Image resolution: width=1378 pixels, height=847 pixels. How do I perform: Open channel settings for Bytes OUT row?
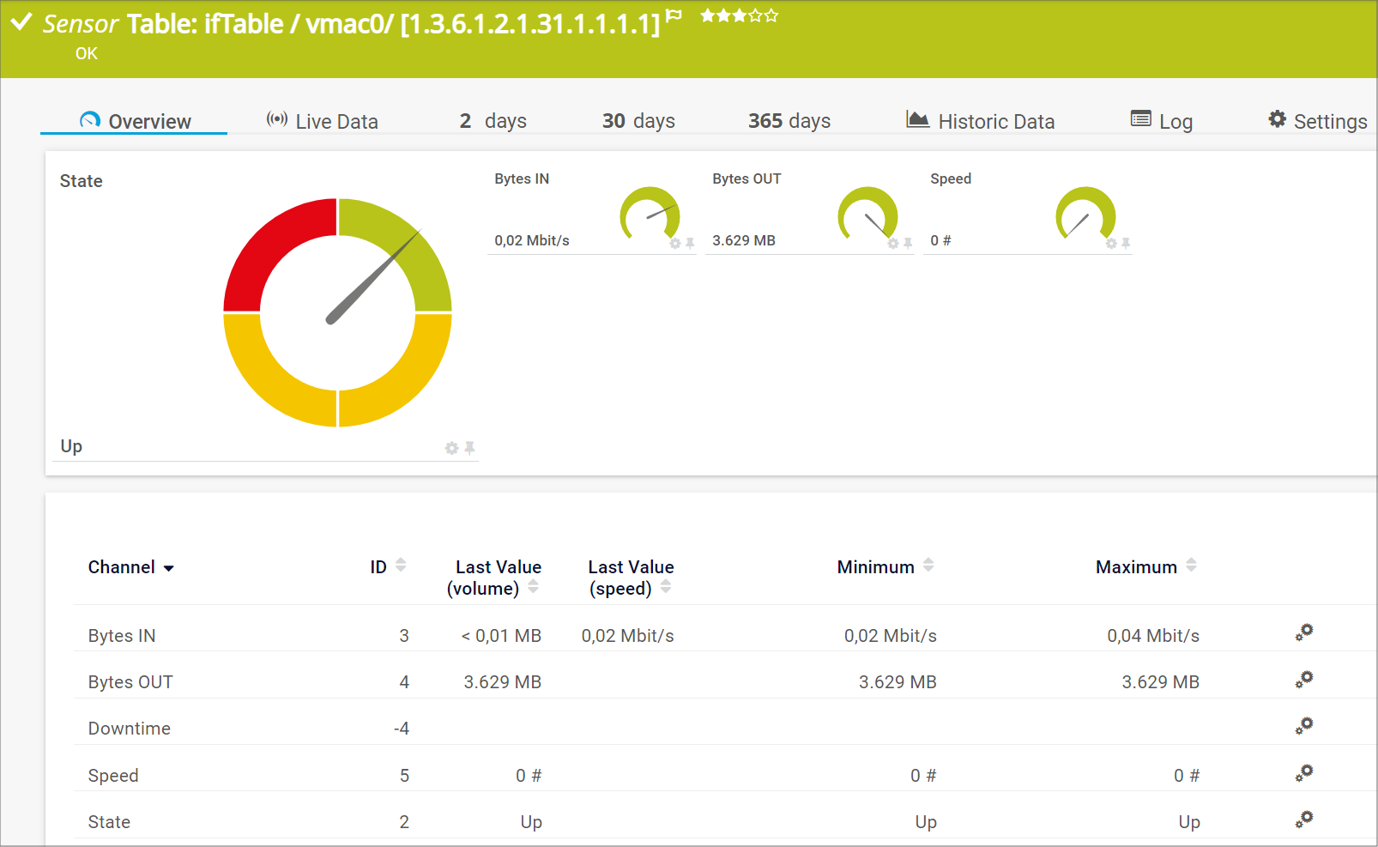pos(1304,680)
